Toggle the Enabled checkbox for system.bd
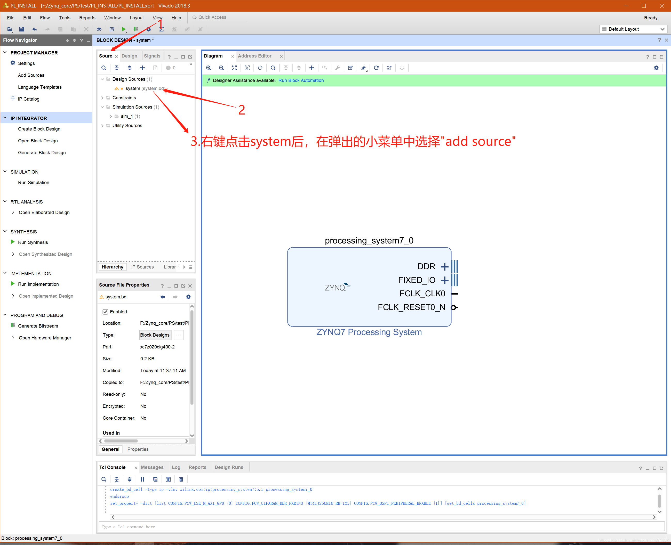The image size is (671, 545). click(x=106, y=312)
